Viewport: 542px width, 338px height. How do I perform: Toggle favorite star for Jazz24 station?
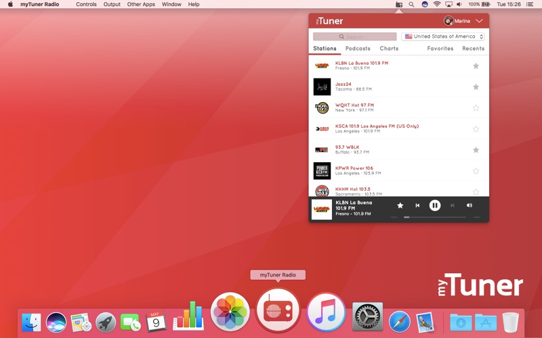click(x=476, y=87)
